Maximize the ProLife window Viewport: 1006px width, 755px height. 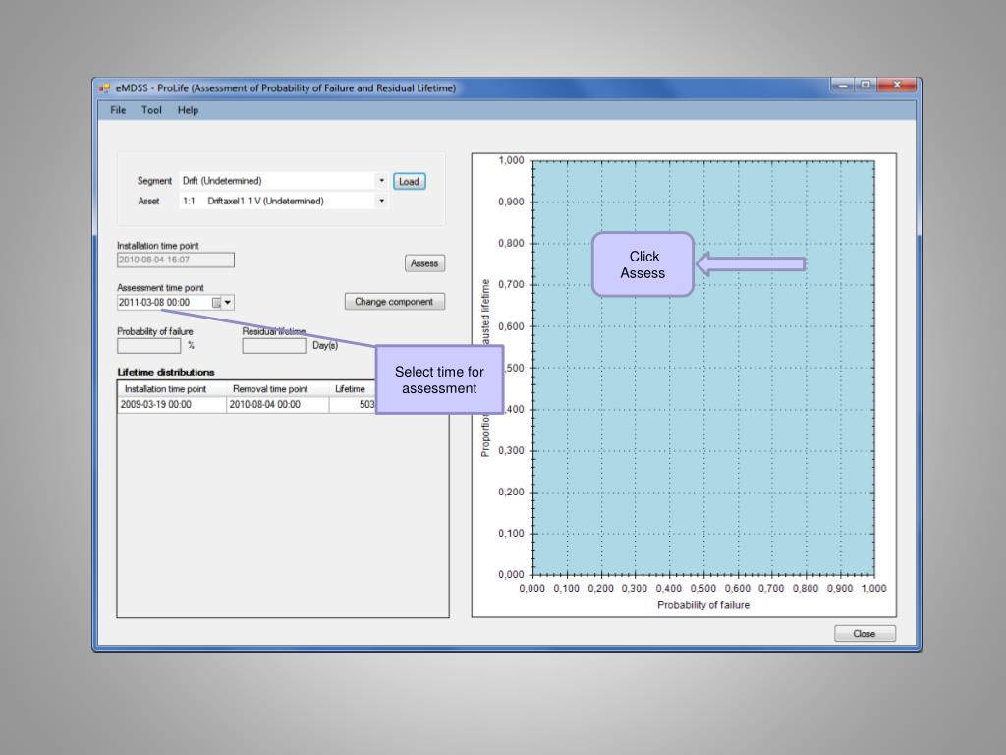[867, 86]
